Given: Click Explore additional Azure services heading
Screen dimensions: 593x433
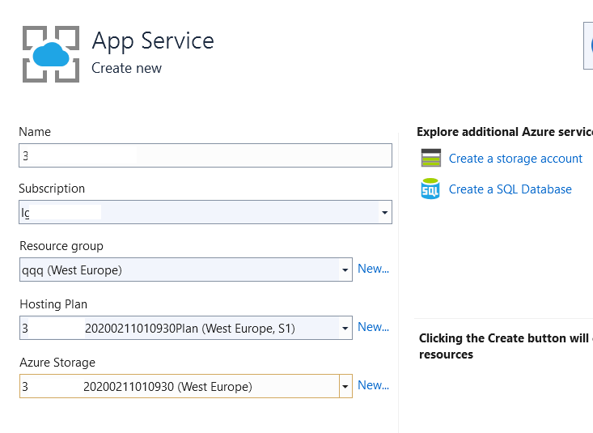Looking at the screenshot, I should tap(505, 132).
